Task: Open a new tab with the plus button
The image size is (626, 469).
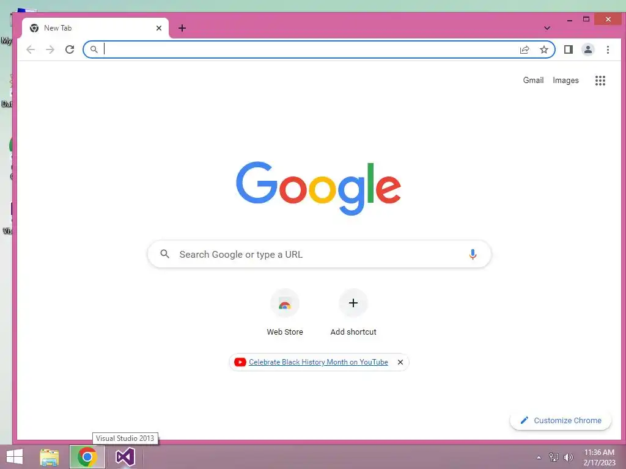Action: 182,28
